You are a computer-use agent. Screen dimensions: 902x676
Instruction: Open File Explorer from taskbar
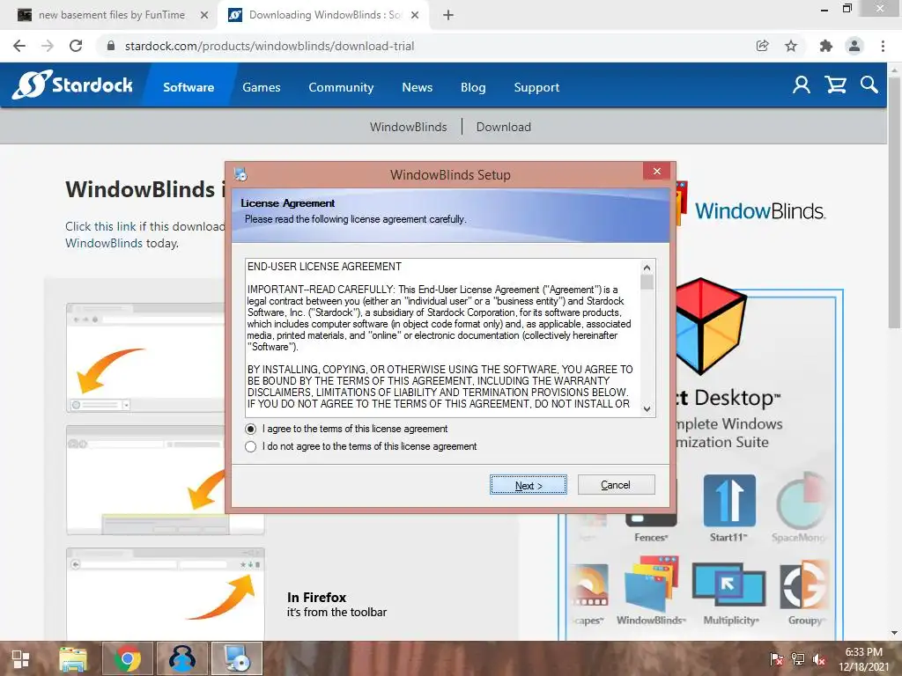tap(73, 658)
